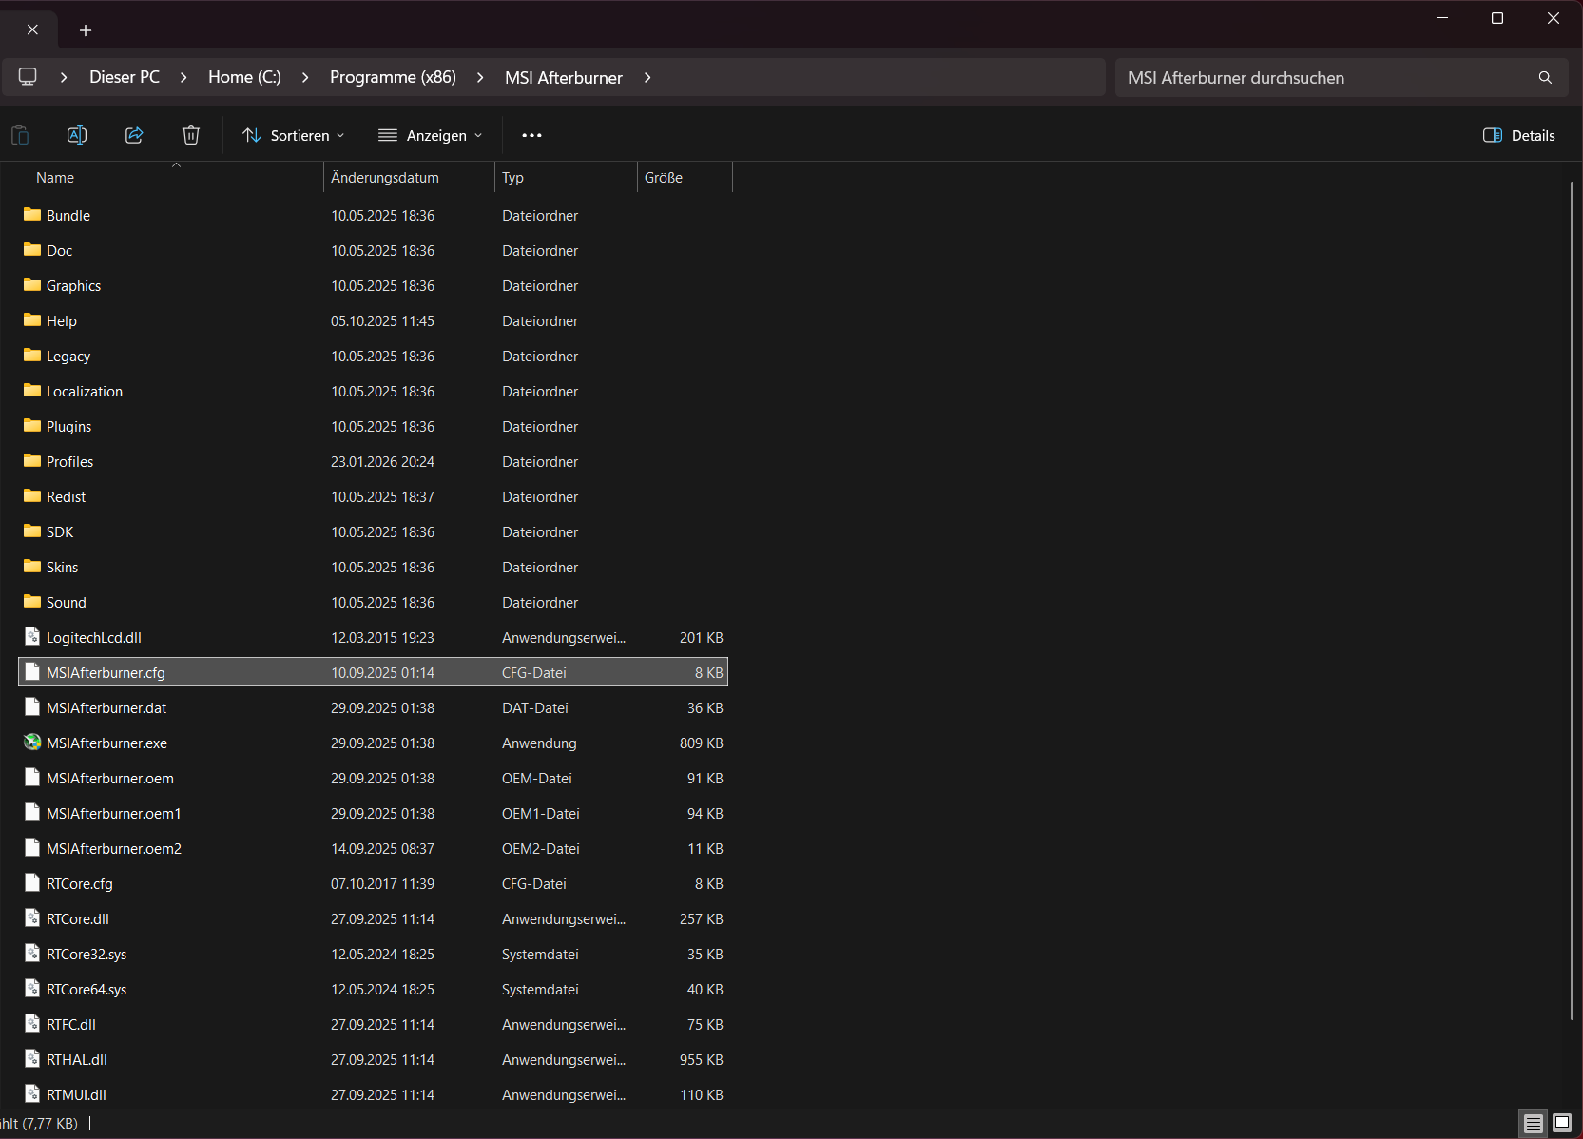Sort by Änderungsdatum column header
This screenshot has width=1583, height=1139.
[x=385, y=178]
